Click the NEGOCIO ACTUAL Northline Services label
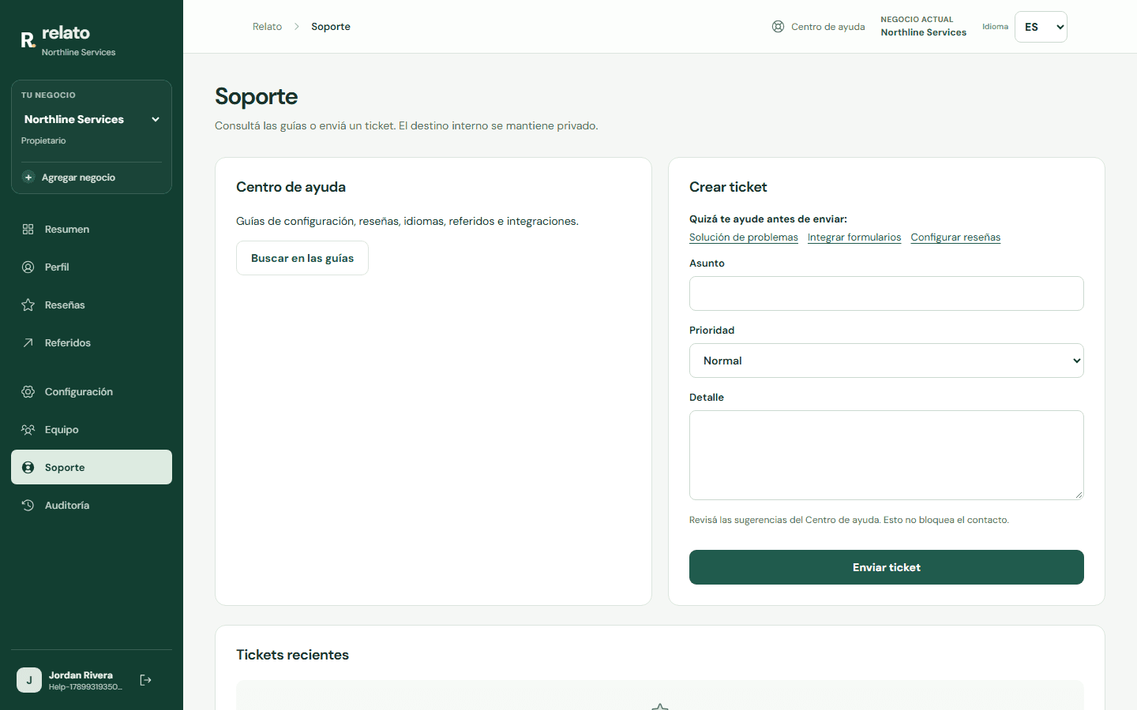This screenshot has width=1137, height=710. coord(924,26)
